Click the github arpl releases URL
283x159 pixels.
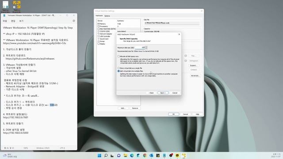click(30, 59)
